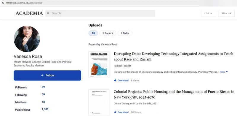Viewport: 237px width, 116px height.
Task: Click the Search input field
Action: point(100,13)
